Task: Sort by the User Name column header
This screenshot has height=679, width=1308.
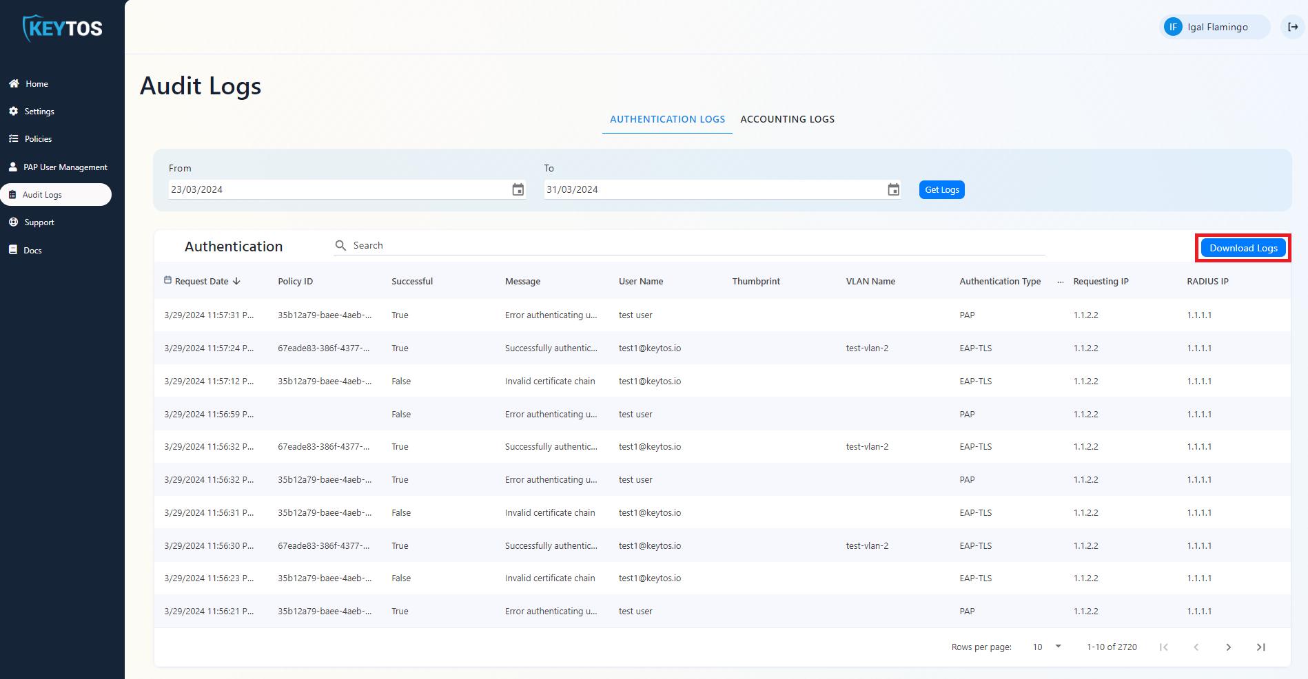Action: [641, 281]
